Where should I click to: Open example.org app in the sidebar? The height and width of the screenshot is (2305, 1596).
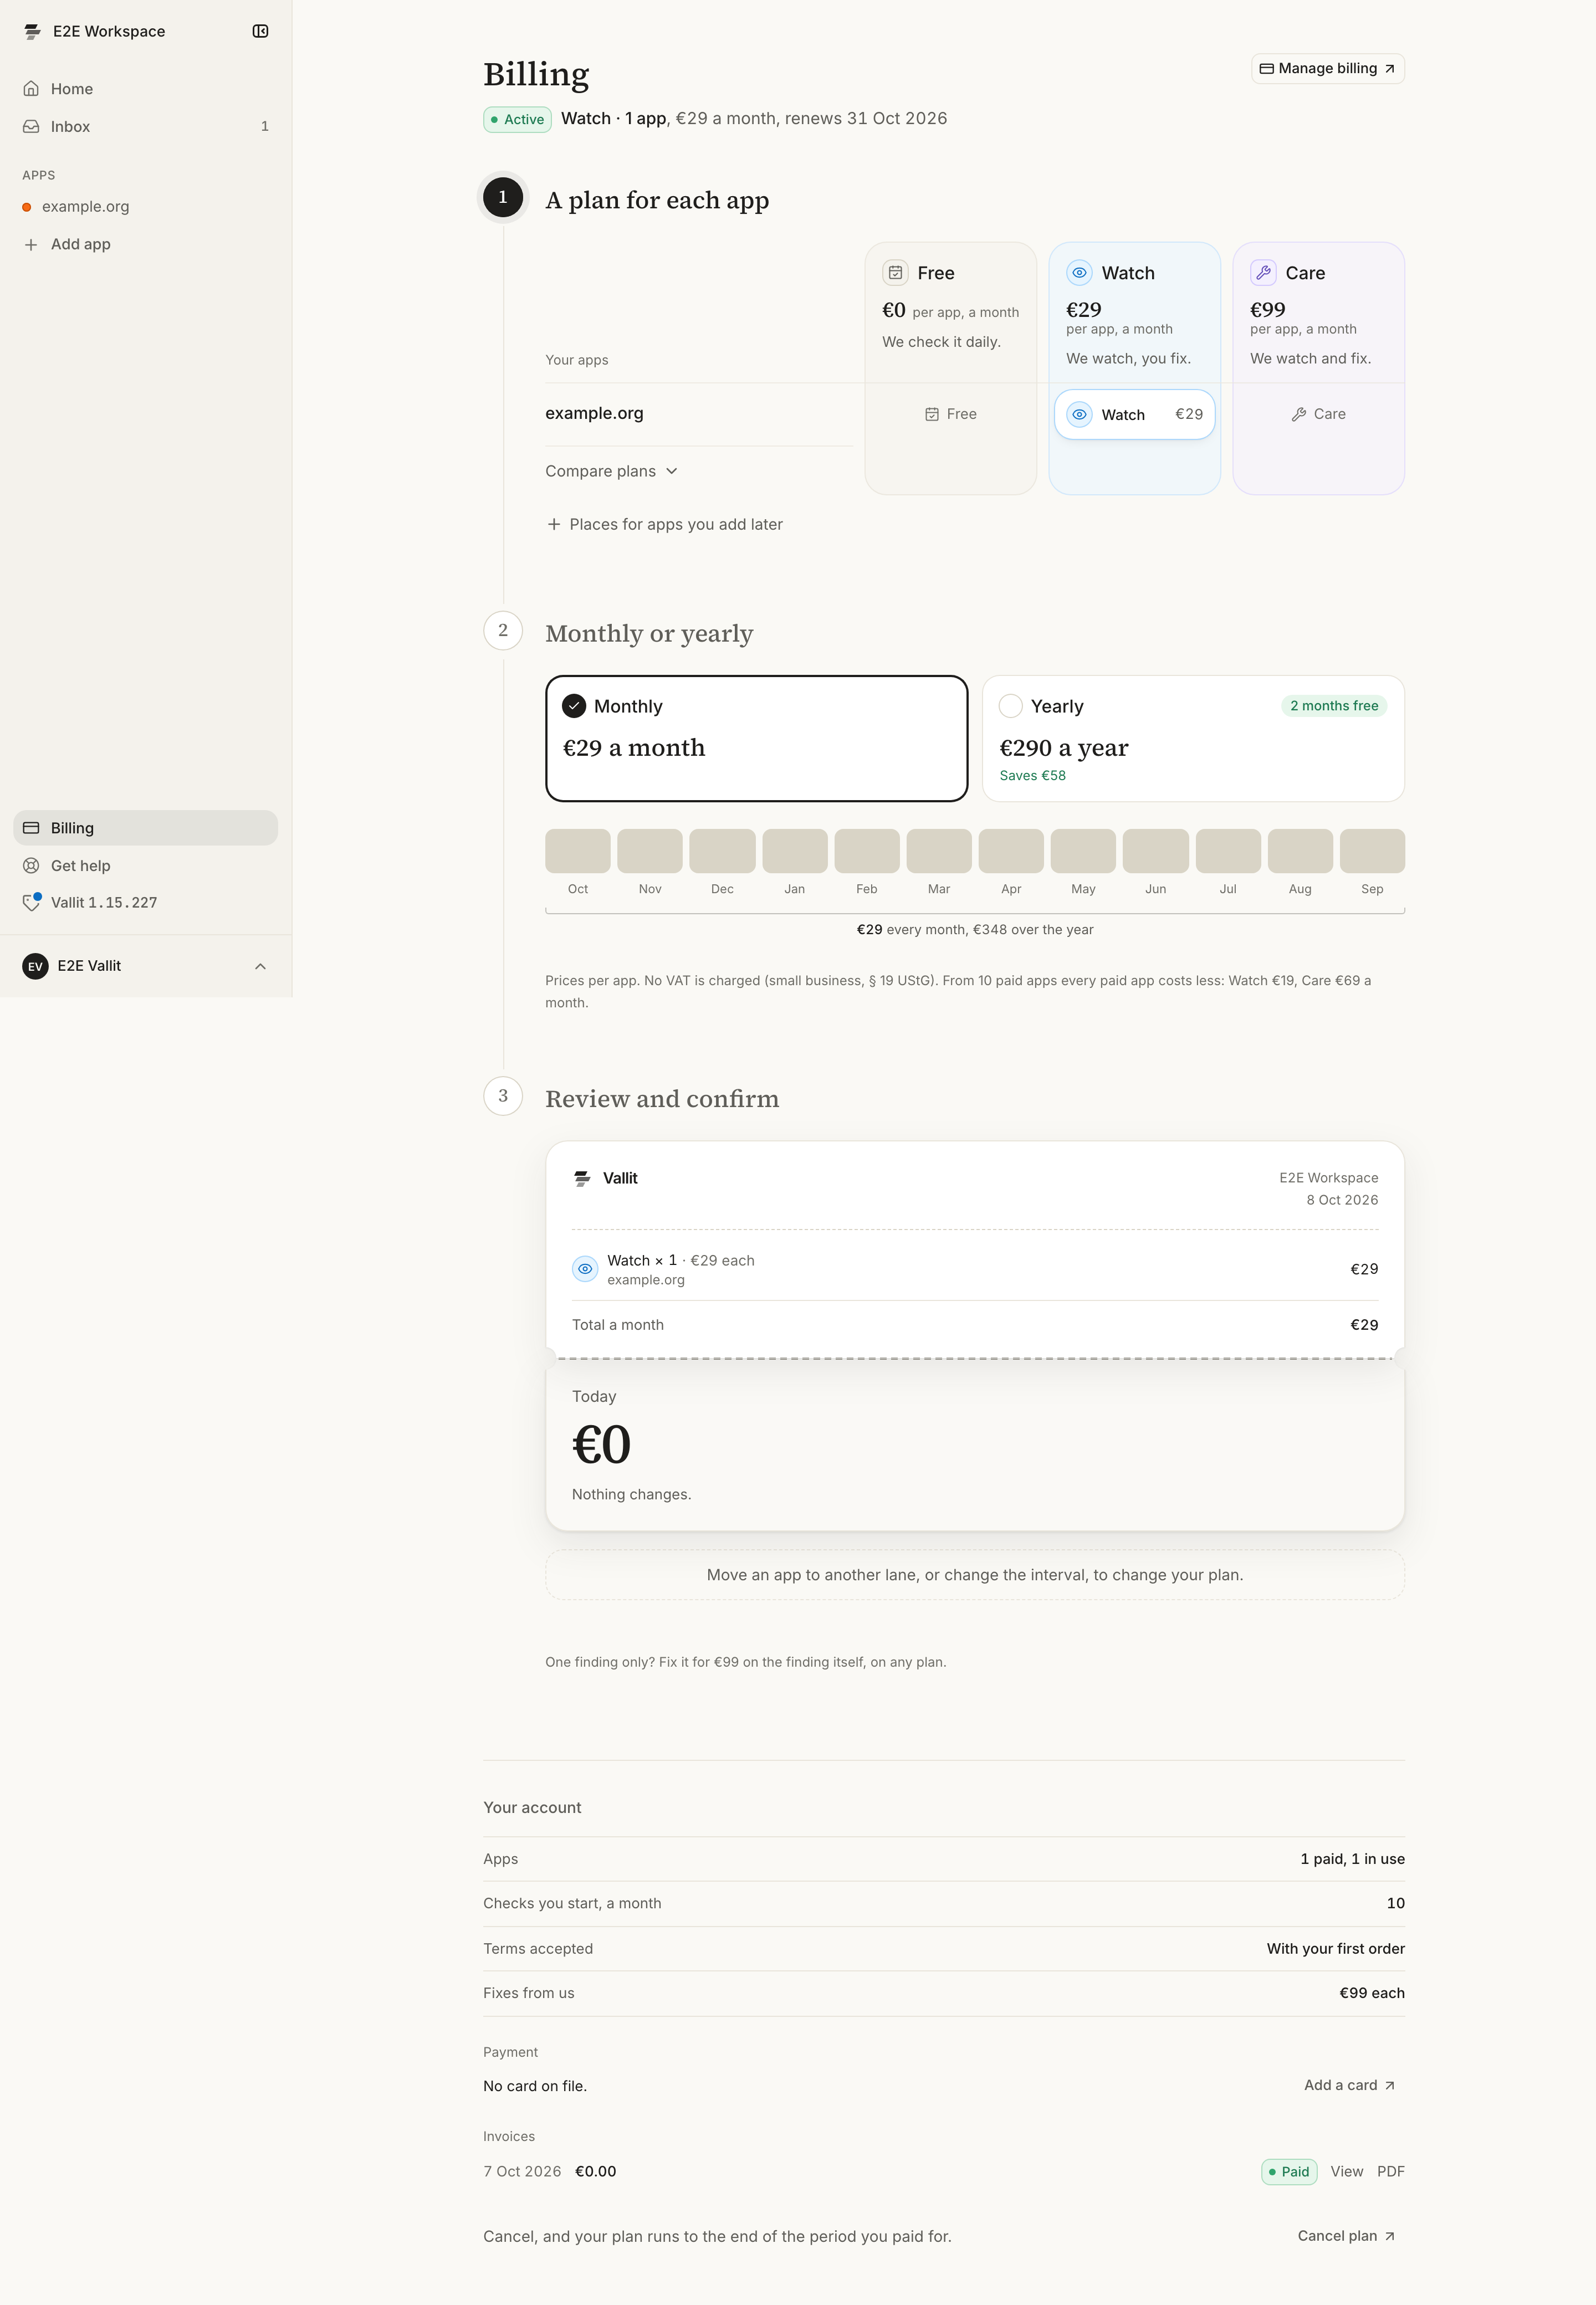pos(146,207)
